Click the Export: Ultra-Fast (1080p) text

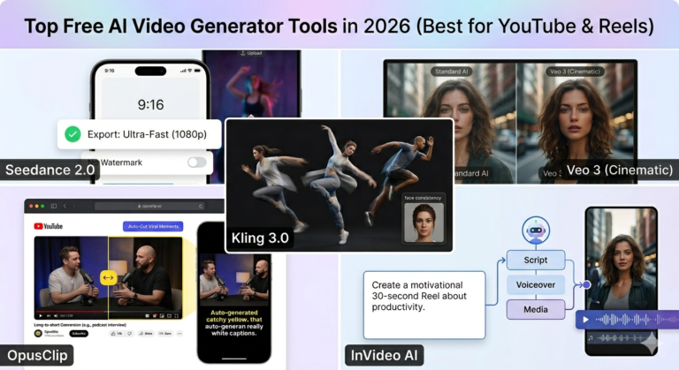[x=147, y=134]
